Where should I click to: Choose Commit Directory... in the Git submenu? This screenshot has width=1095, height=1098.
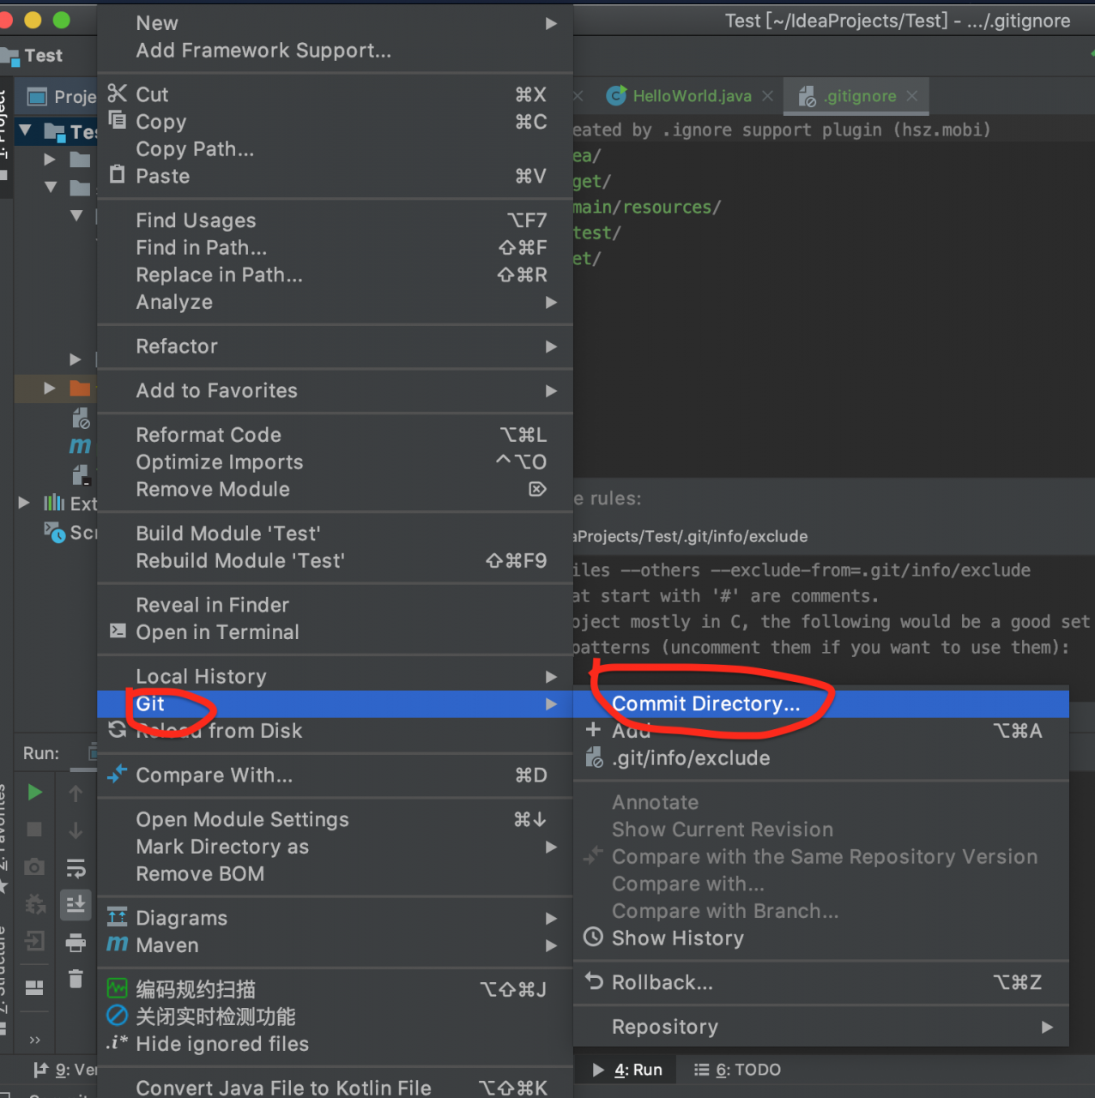(821, 704)
